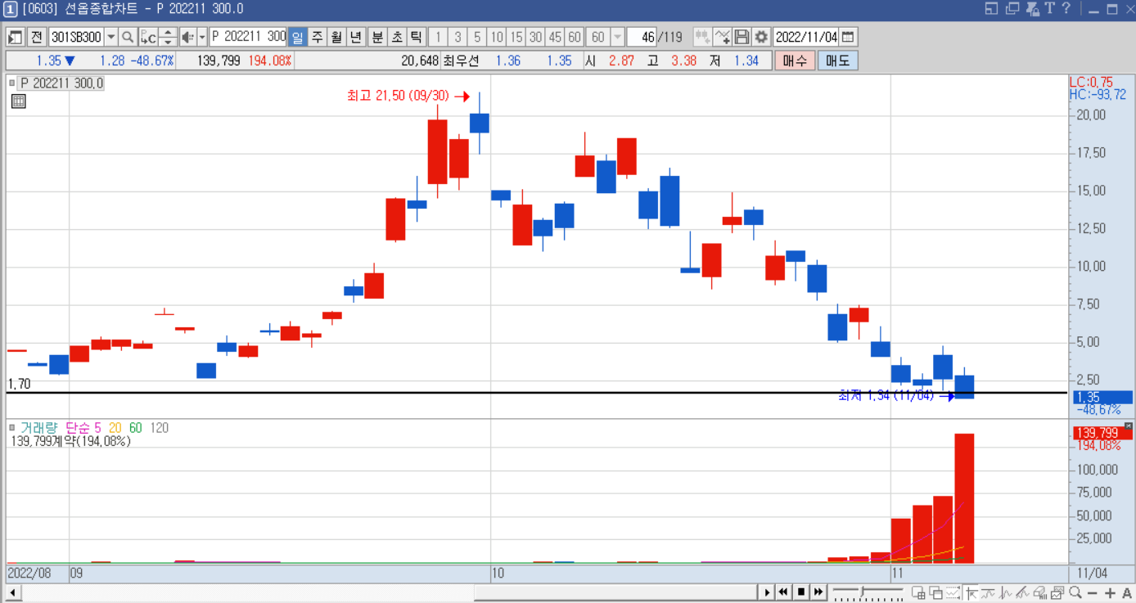Edit the 2022/11/04 date field
1136x603 pixels.
click(x=806, y=37)
